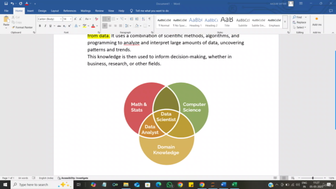Click Accessibility: Investigate in status bar
The width and height of the screenshot is (336, 189).
[73, 178]
